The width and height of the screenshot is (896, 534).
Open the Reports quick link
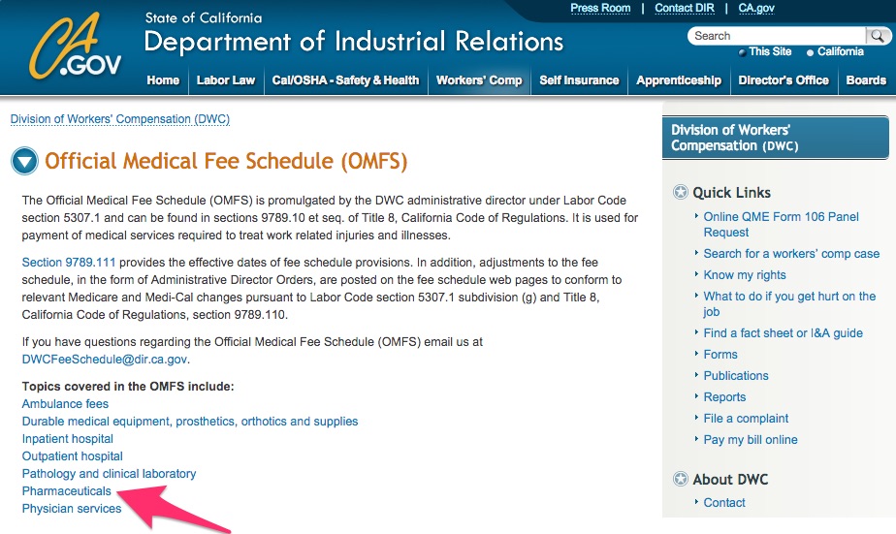pos(724,397)
